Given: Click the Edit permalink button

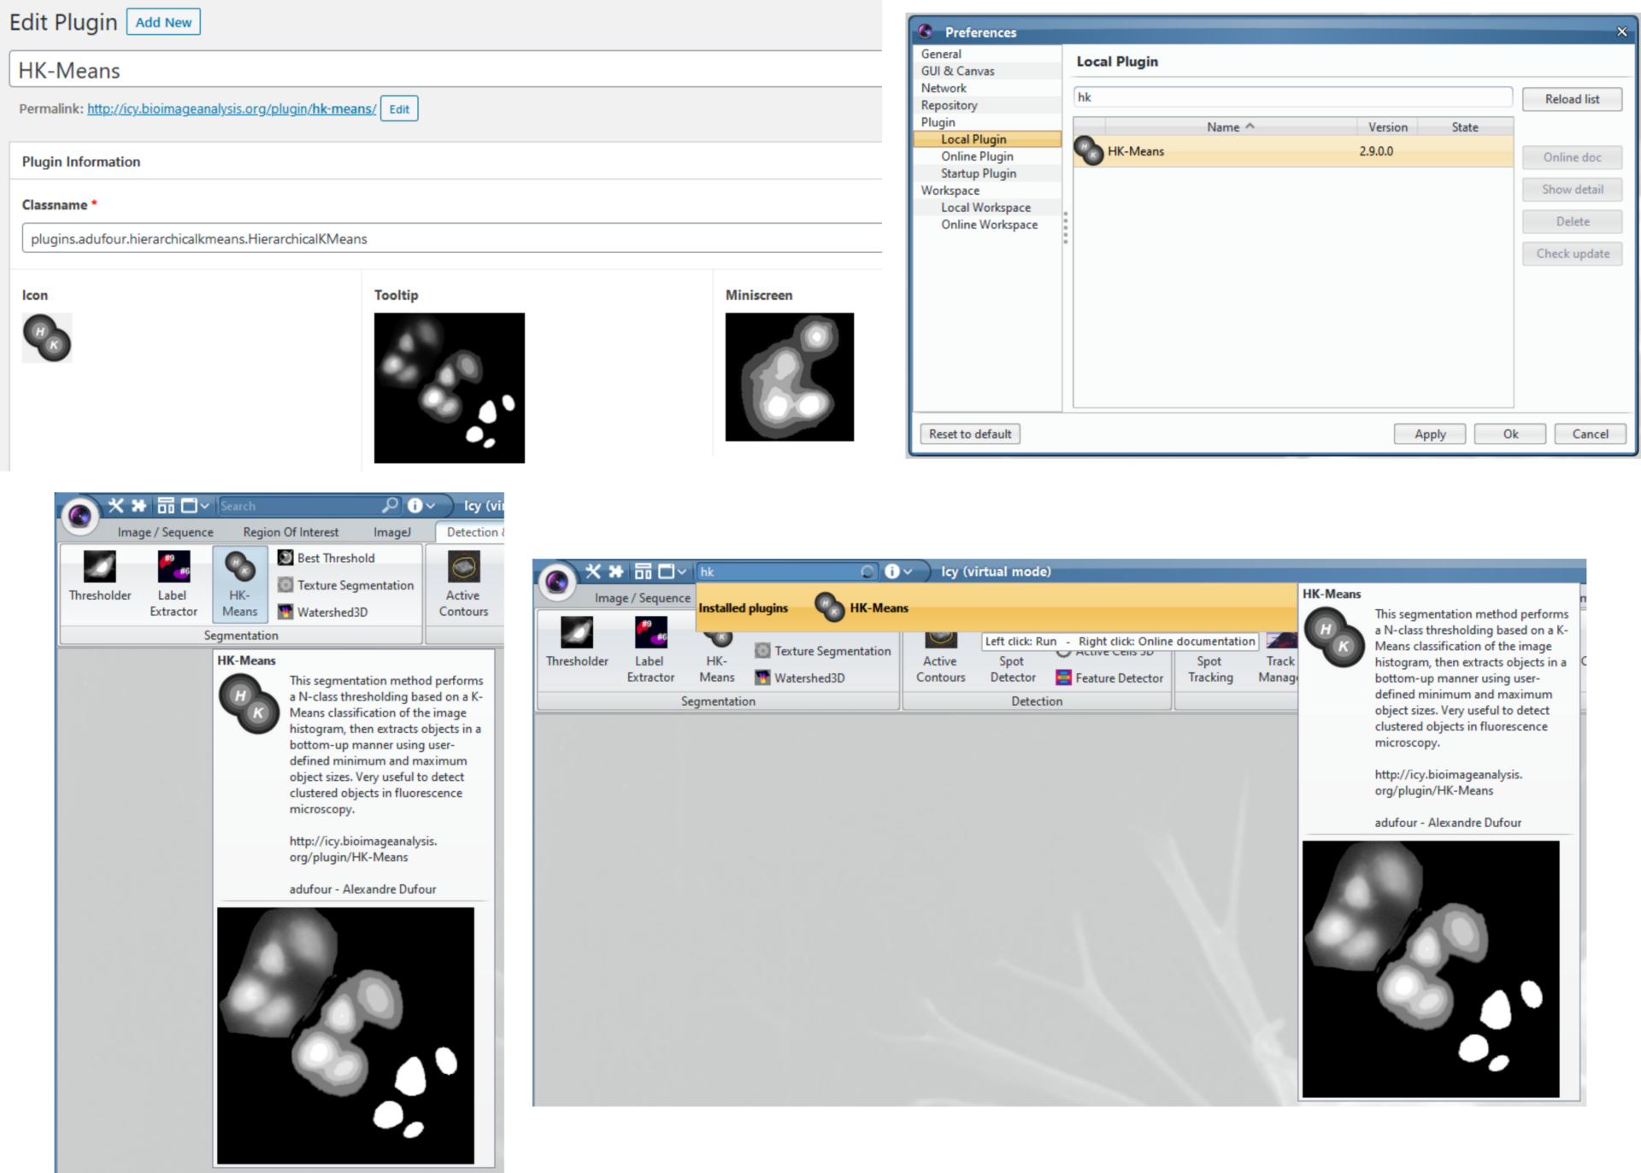Looking at the screenshot, I should [x=399, y=109].
